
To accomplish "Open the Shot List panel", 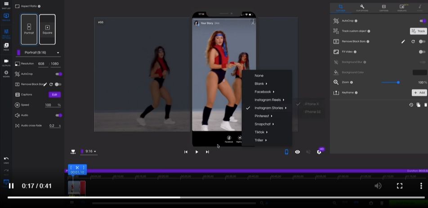I will click(x=6, y=5).
